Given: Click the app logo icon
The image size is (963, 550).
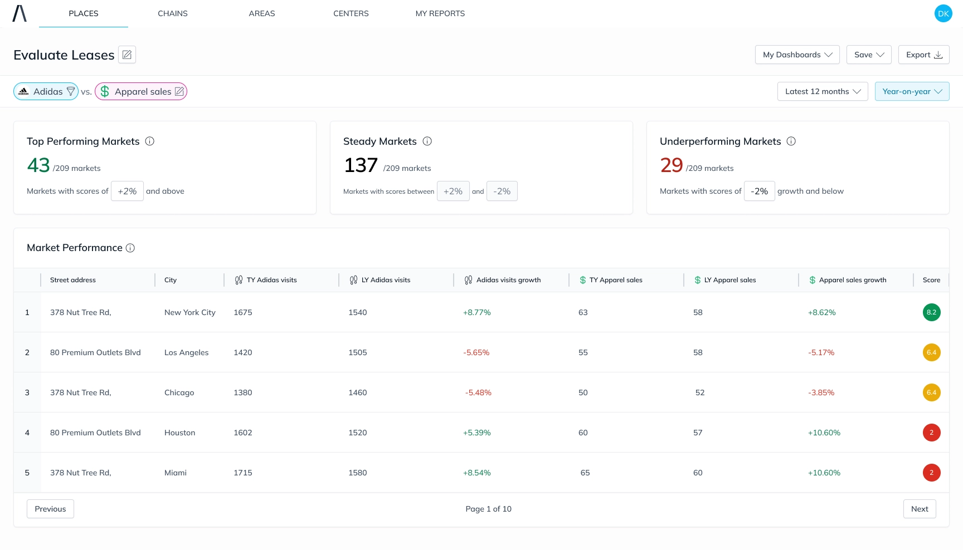Looking at the screenshot, I should (x=20, y=13).
